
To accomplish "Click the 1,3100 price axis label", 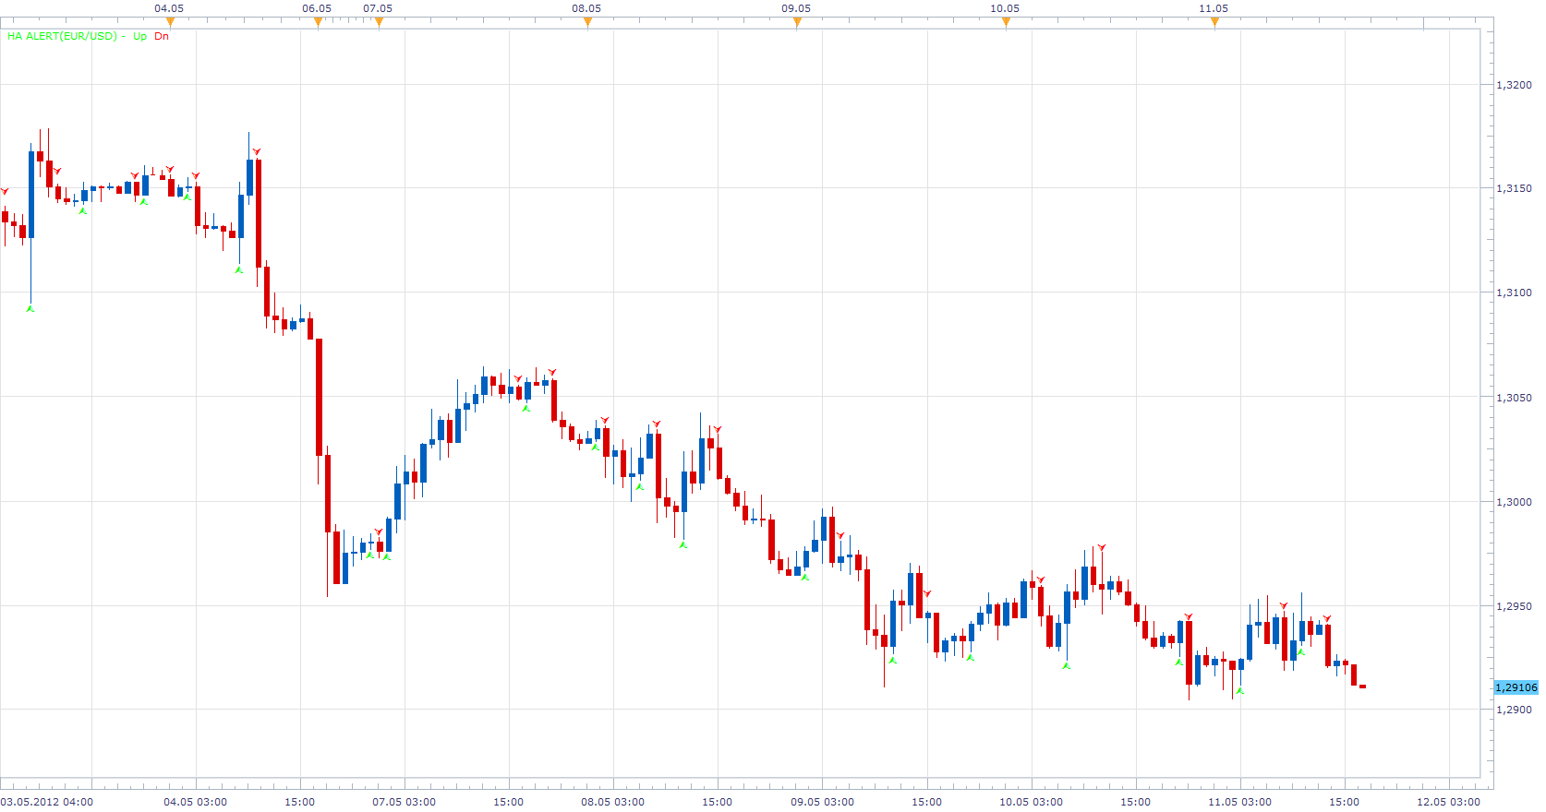I will tap(1514, 293).
